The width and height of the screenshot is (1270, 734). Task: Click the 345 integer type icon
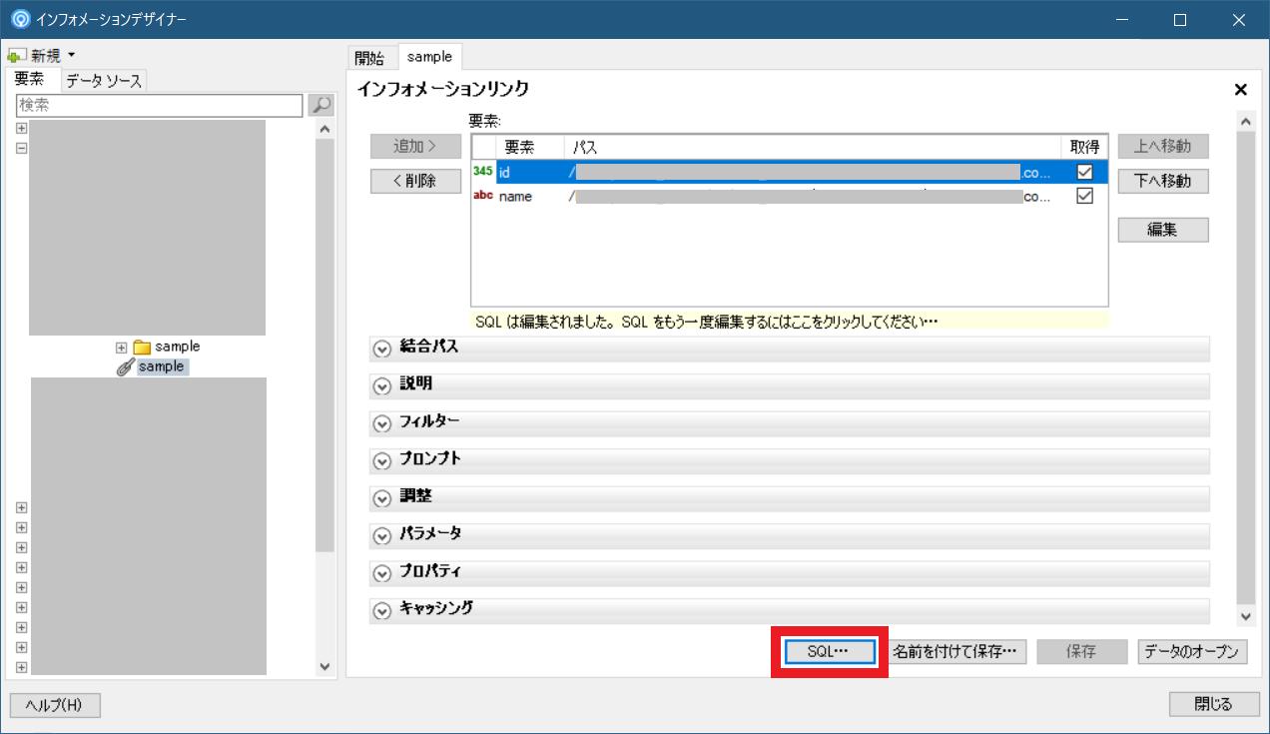pyautogui.click(x=483, y=172)
